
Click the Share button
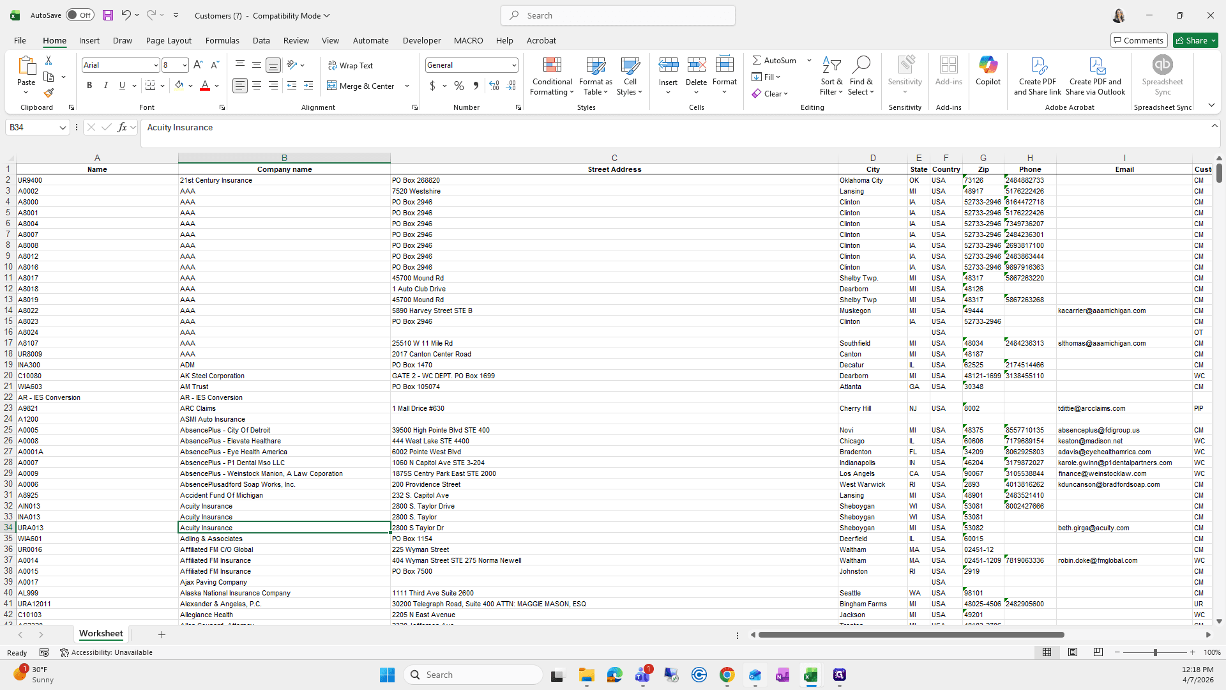[1195, 40]
